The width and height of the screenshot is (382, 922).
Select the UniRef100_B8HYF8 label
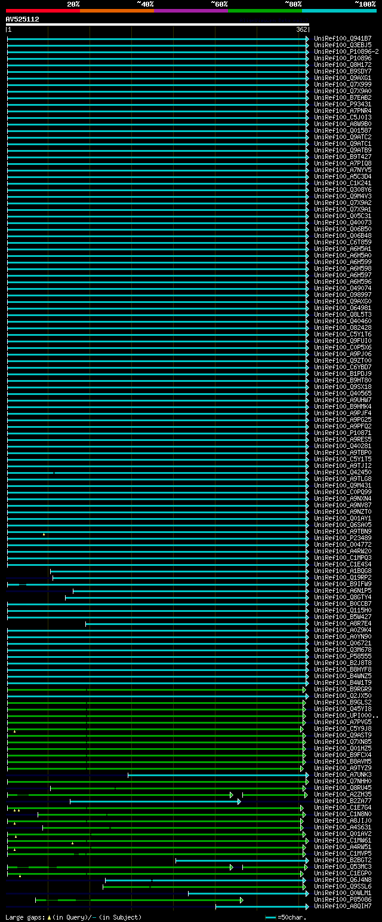click(343, 670)
